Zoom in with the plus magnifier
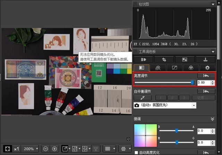 54,149
